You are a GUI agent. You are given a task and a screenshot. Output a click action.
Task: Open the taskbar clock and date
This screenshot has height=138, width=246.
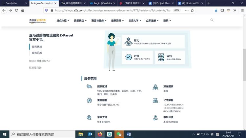click(228, 134)
